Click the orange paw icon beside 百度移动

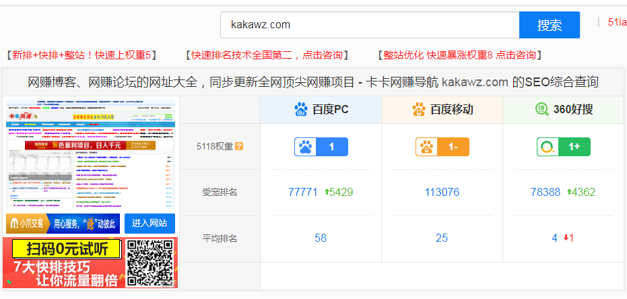coord(419,109)
